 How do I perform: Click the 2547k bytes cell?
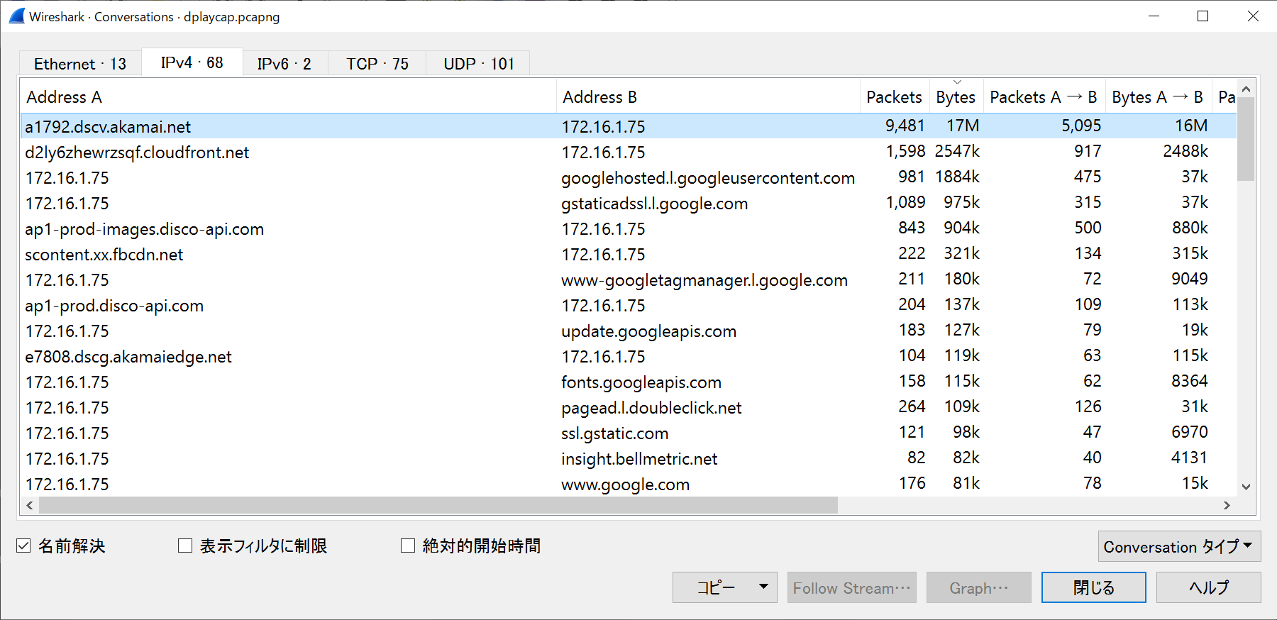(957, 151)
